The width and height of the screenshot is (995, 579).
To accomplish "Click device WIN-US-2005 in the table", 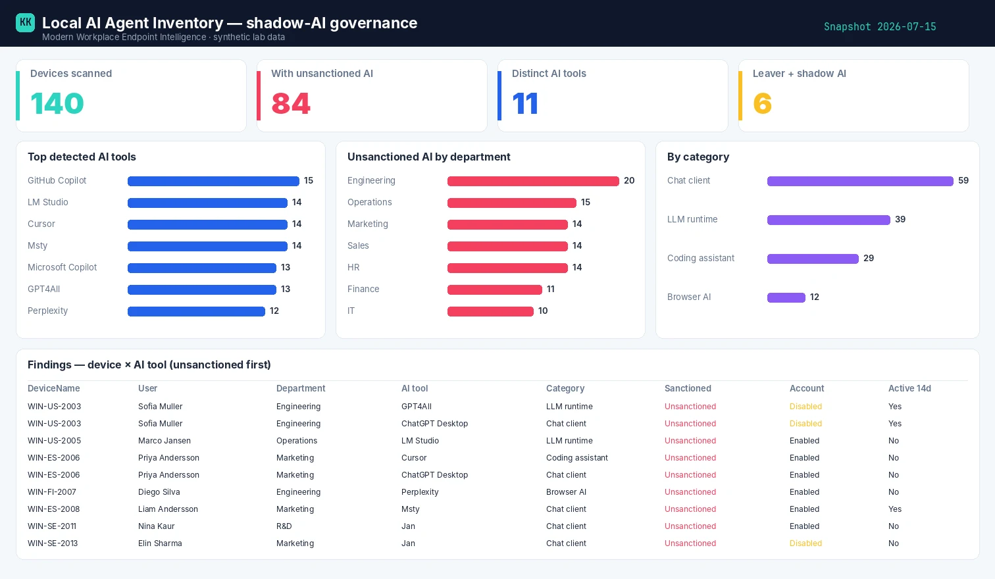I will [55, 441].
